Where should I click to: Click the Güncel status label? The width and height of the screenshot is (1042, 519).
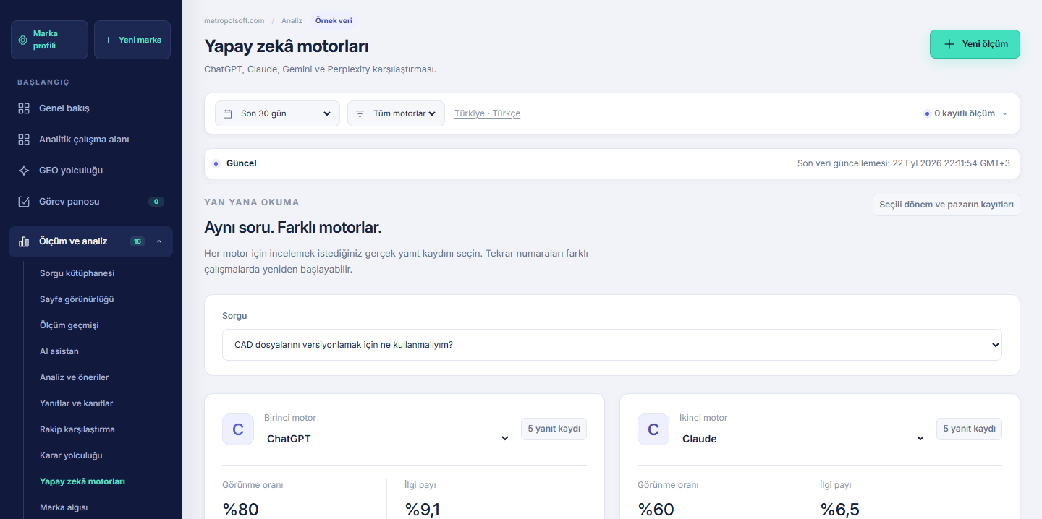[242, 163]
